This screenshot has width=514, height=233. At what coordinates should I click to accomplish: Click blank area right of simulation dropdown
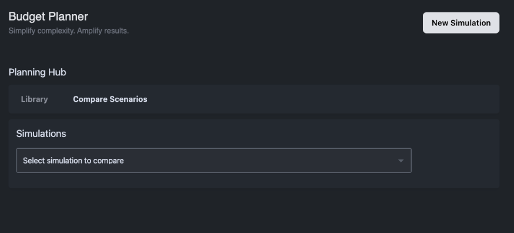point(456,161)
